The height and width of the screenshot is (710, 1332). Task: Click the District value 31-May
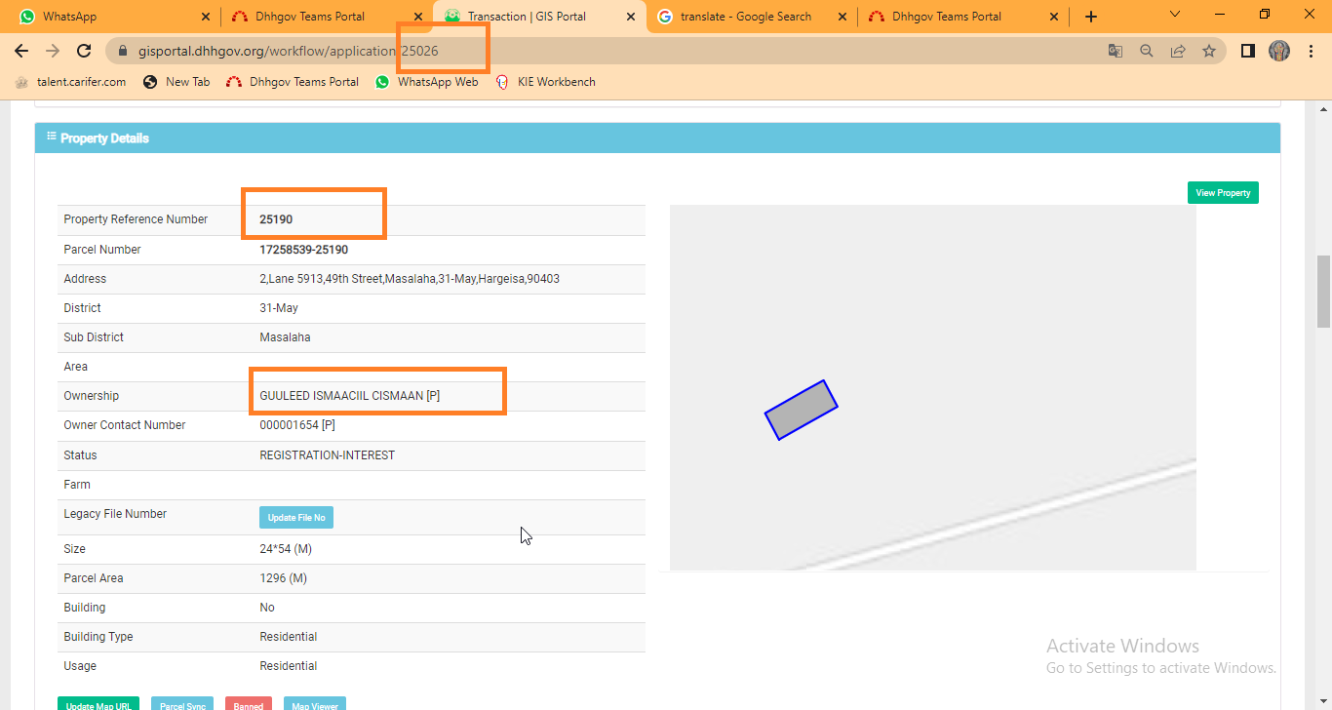coord(279,308)
